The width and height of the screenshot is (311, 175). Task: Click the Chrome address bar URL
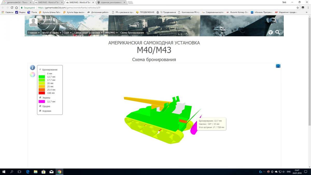[x=69, y=8]
